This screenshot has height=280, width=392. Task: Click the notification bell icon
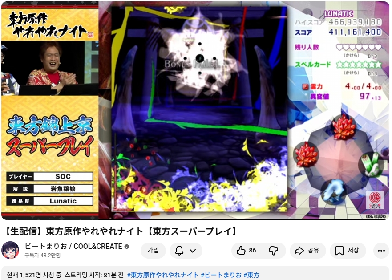[x=179, y=251]
